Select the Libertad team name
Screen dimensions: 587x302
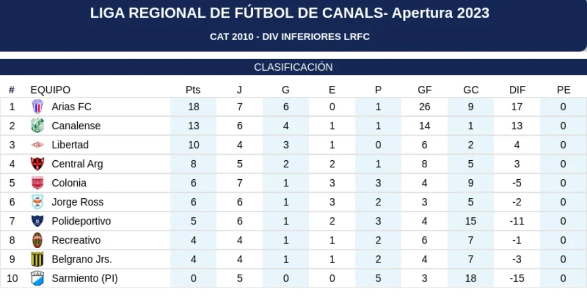point(70,145)
